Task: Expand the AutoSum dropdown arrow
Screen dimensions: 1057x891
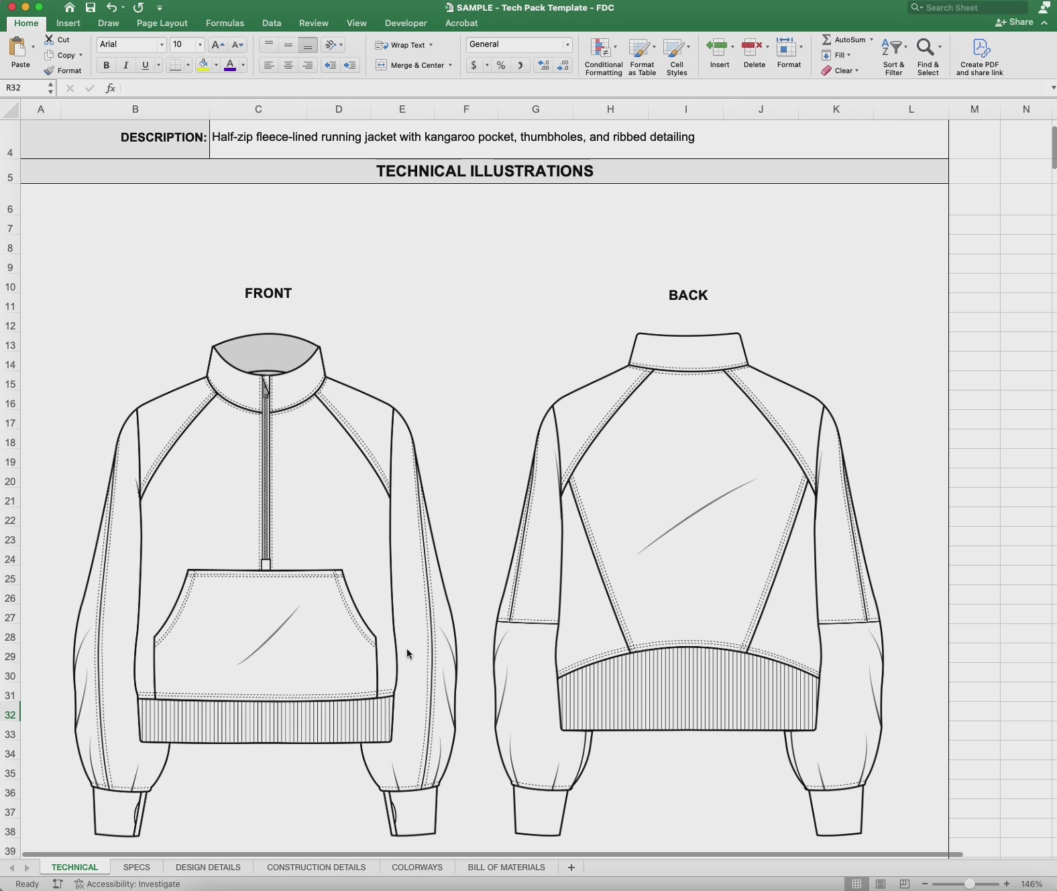Action: pyautogui.click(x=871, y=40)
